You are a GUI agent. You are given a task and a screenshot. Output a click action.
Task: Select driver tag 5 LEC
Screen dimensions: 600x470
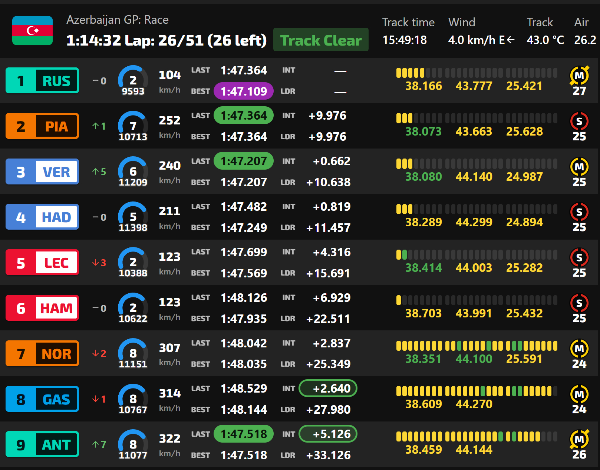(x=42, y=262)
